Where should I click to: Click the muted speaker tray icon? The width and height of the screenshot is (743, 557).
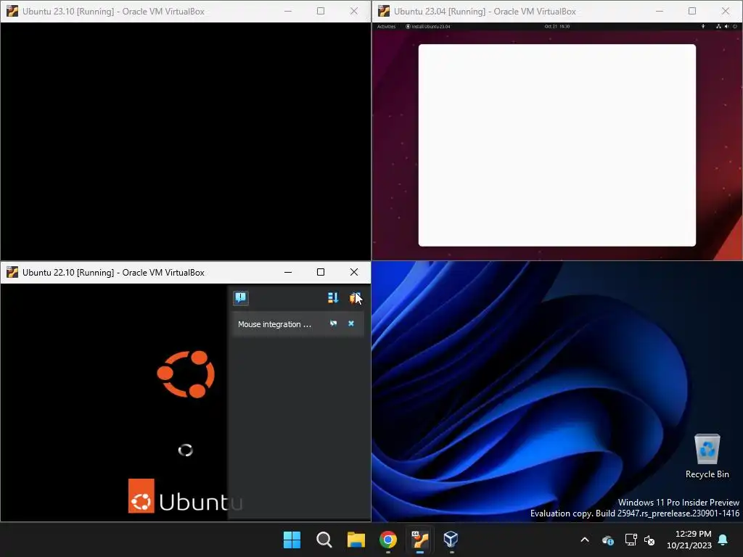(x=649, y=540)
